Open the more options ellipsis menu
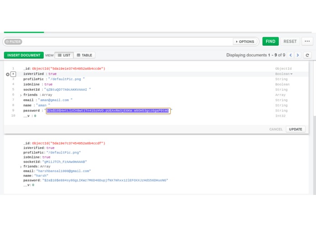Viewport: 316px width, 225px height. click(x=307, y=41)
